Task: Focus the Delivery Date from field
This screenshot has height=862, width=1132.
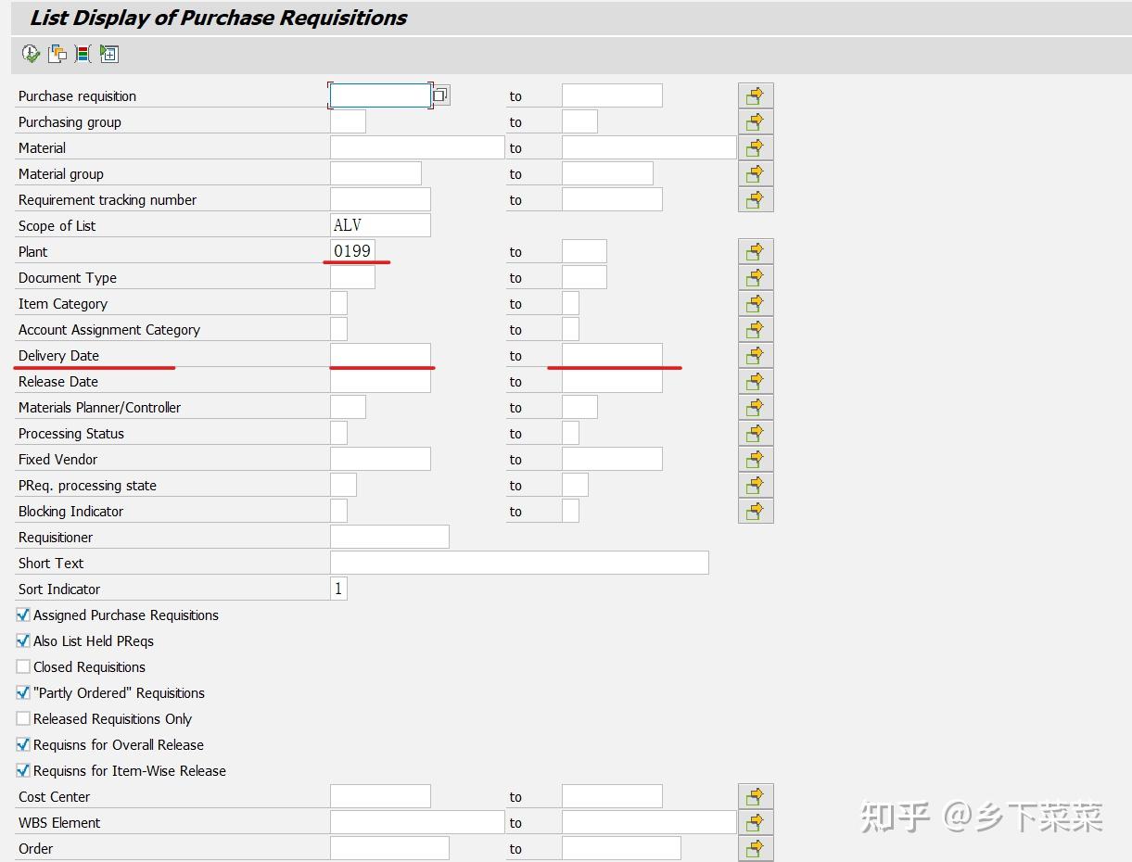Action: tap(380, 355)
